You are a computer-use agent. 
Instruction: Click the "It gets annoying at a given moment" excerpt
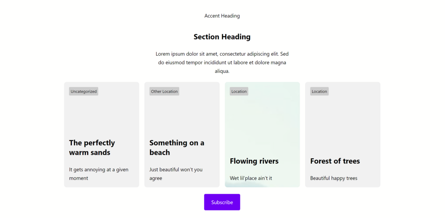99,174
